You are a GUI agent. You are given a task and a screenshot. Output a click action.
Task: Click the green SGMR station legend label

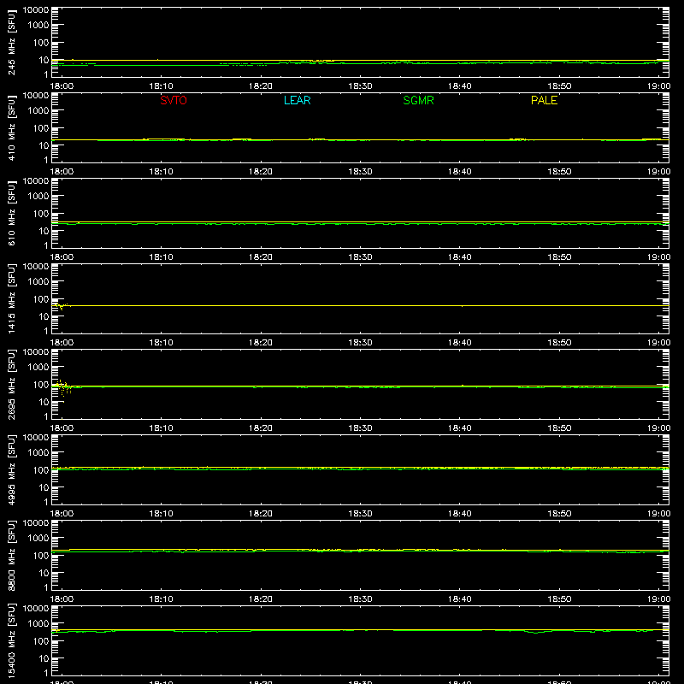tap(418, 100)
